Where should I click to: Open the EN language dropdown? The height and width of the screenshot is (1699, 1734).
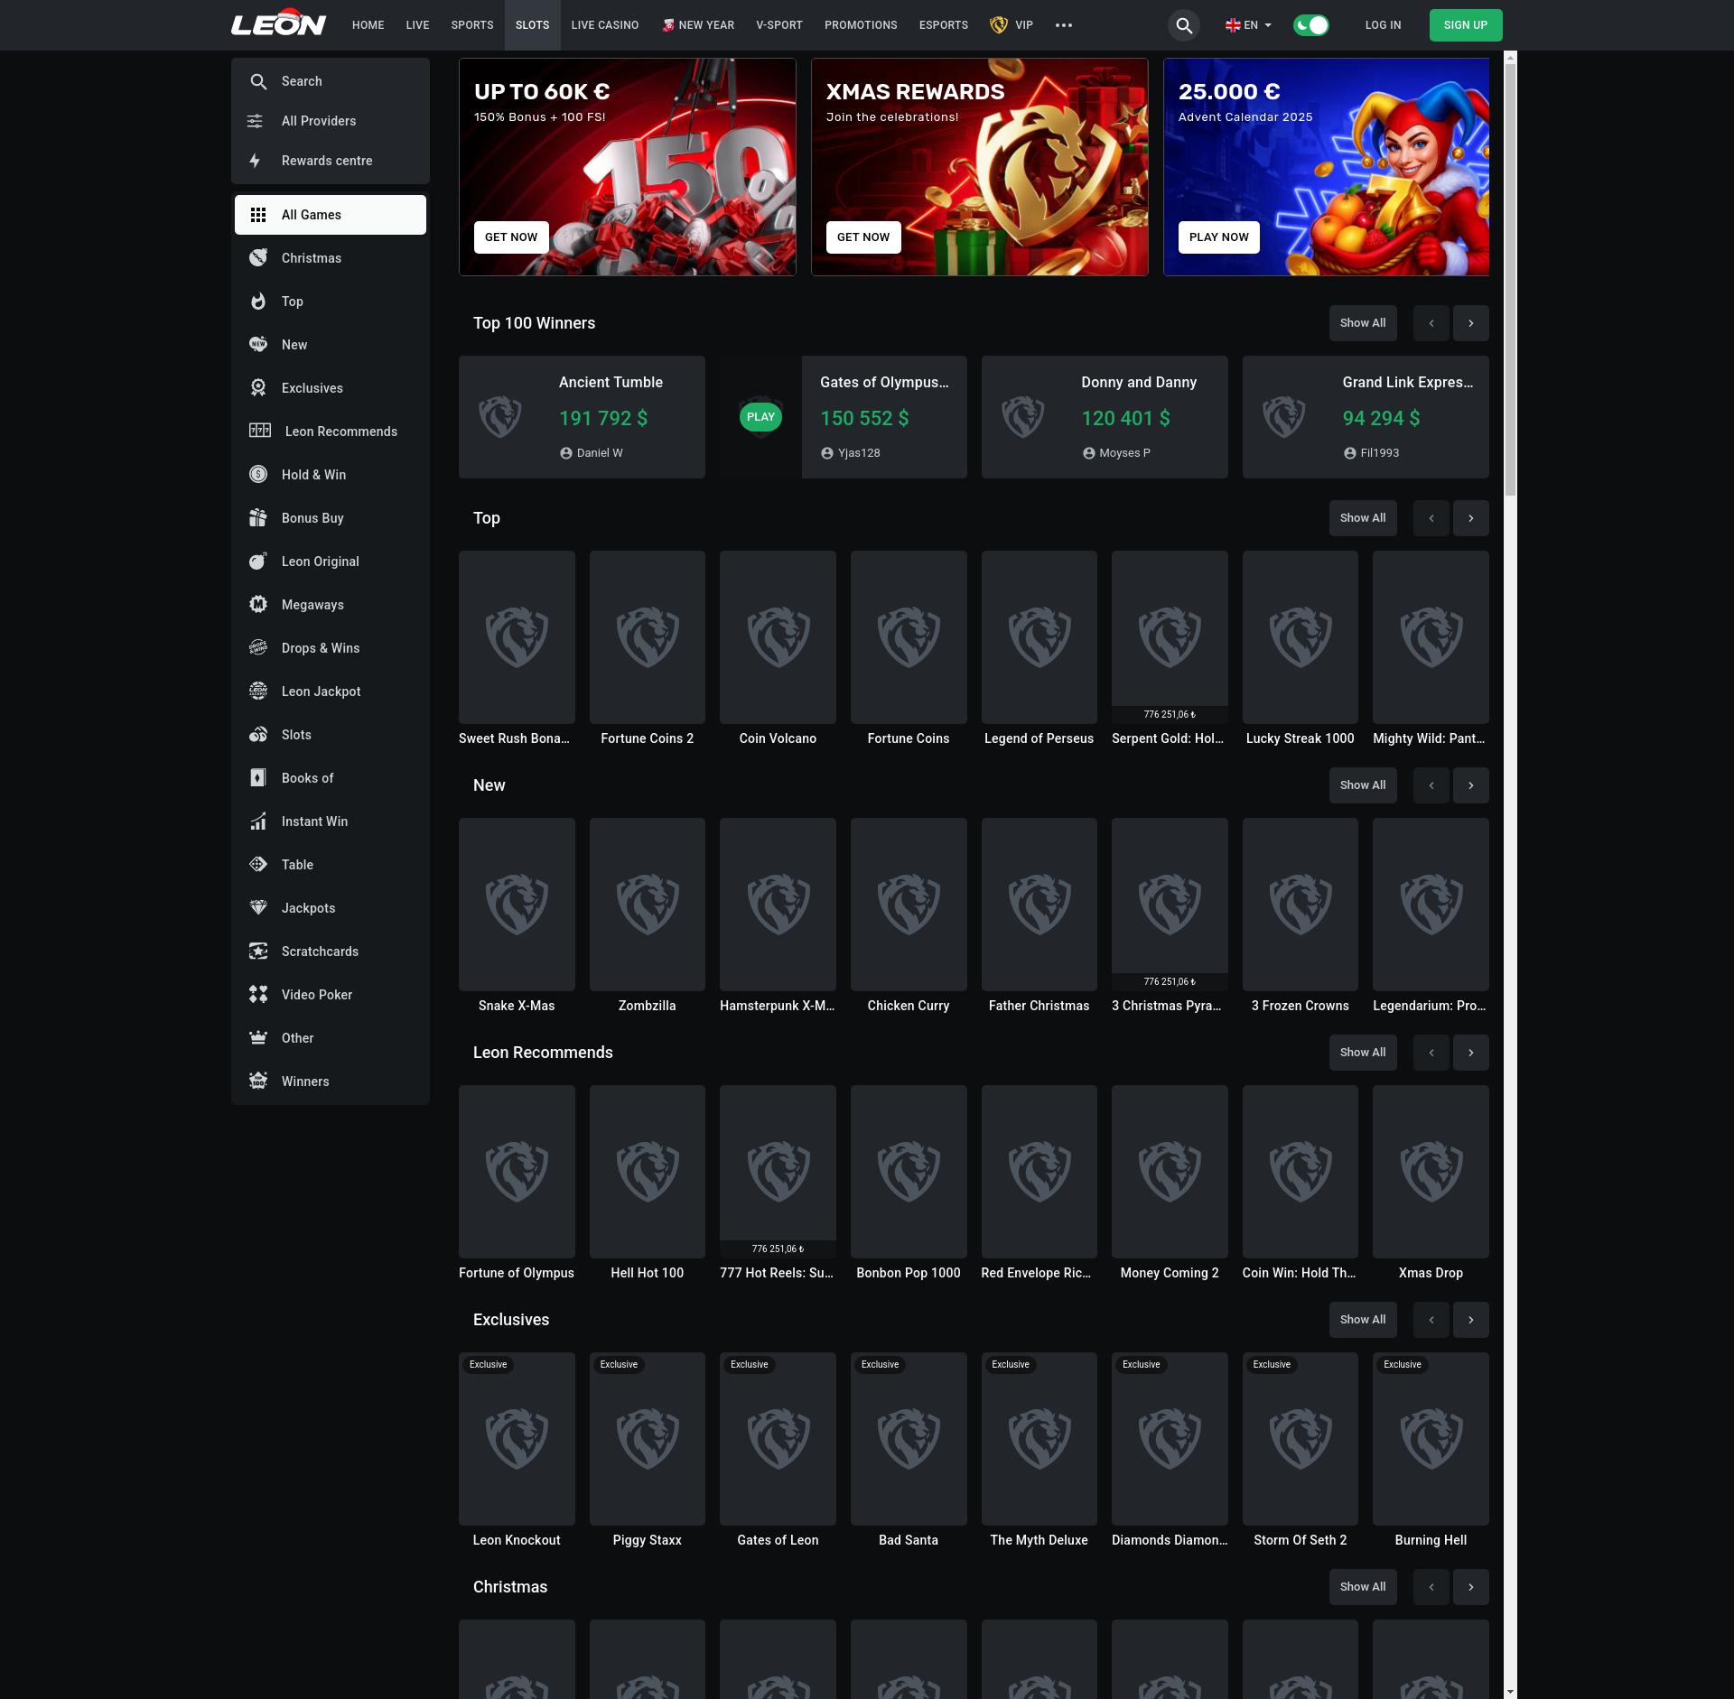click(x=1248, y=25)
